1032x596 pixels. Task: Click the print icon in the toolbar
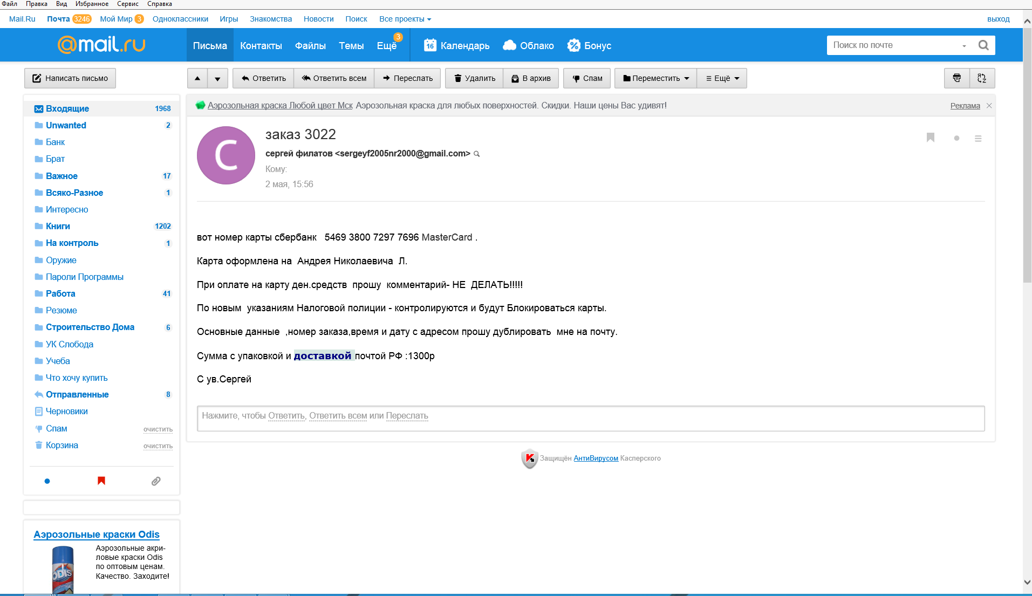click(956, 78)
